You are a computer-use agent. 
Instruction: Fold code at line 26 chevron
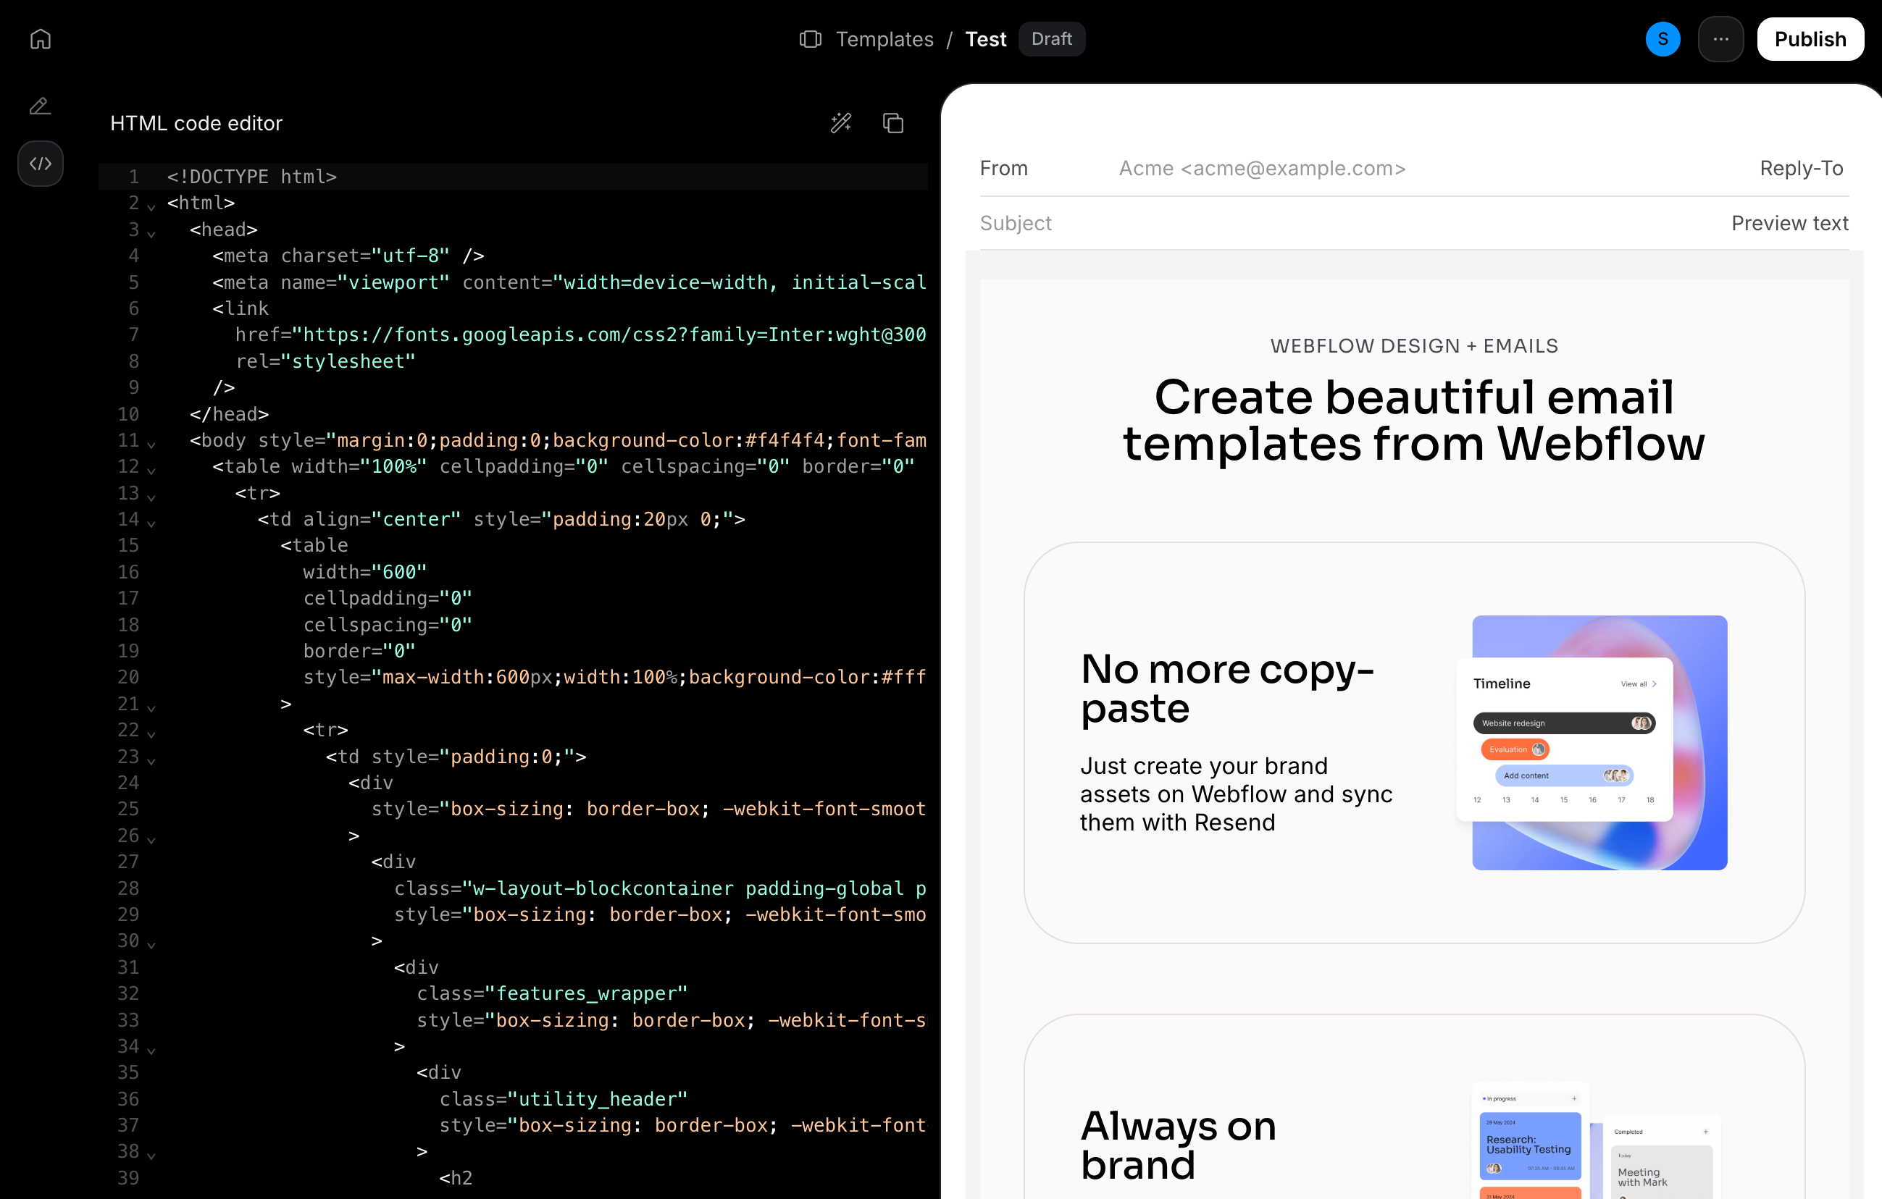pyautogui.click(x=151, y=840)
